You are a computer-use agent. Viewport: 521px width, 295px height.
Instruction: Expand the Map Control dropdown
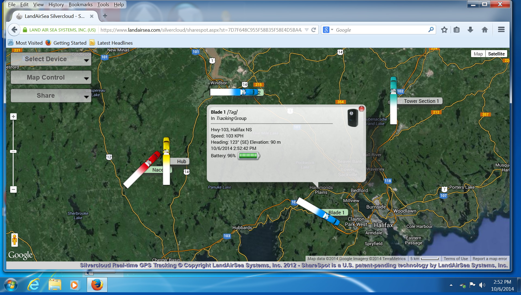coord(51,77)
